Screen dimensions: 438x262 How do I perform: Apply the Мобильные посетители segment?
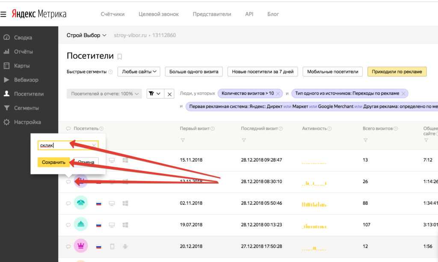point(332,72)
